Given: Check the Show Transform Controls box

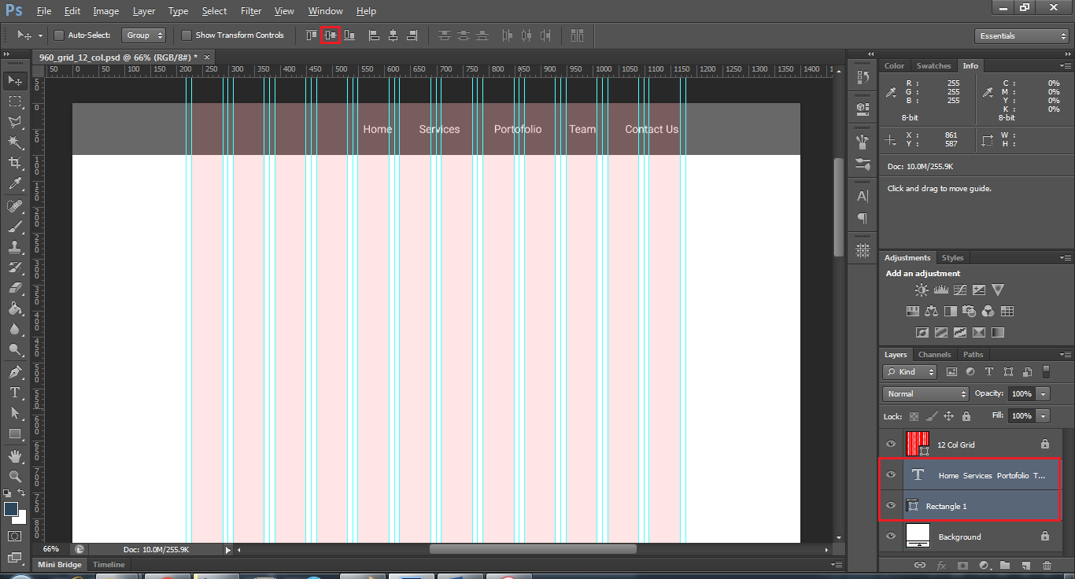Looking at the screenshot, I should 187,35.
